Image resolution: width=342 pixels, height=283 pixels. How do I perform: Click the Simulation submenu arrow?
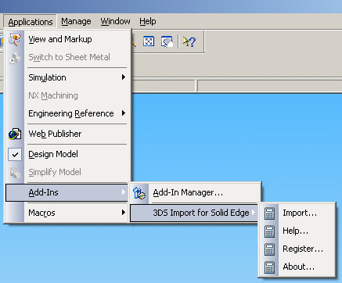pos(124,77)
